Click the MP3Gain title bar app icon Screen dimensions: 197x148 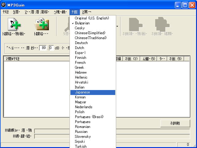(x=3, y=5)
